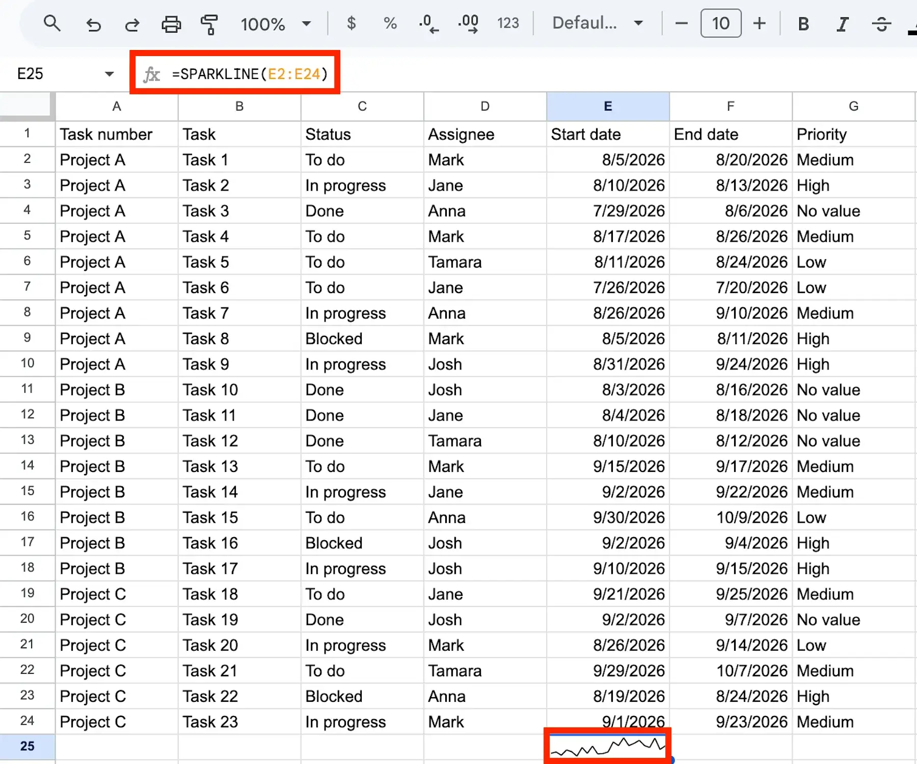Toggle bold formatting

pos(803,24)
